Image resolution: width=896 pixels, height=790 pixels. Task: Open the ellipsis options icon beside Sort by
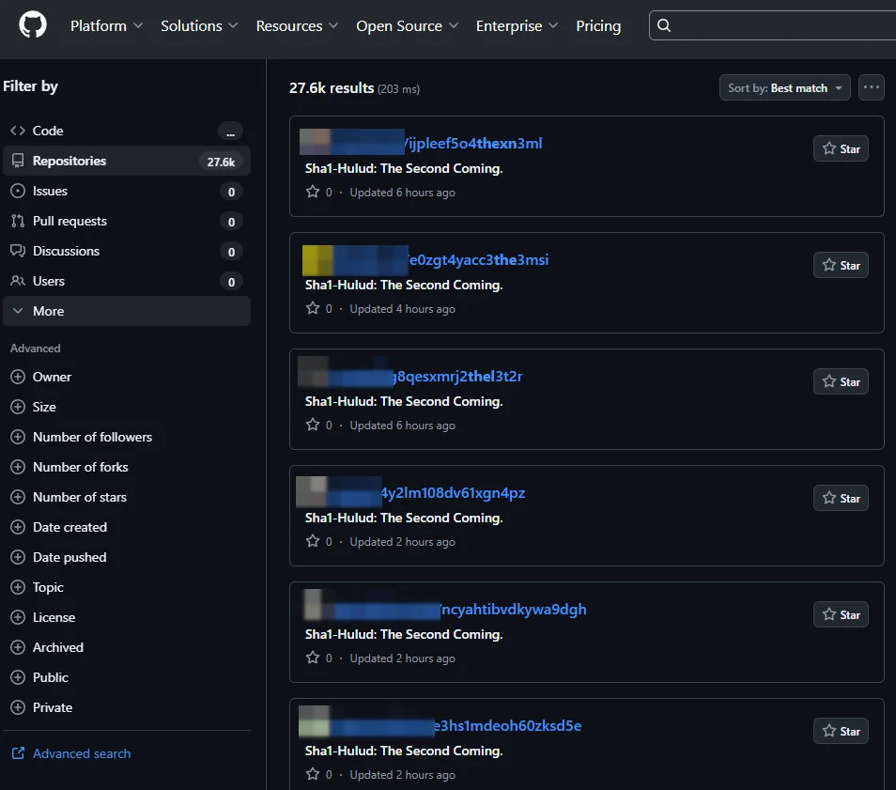coord(871,86)
